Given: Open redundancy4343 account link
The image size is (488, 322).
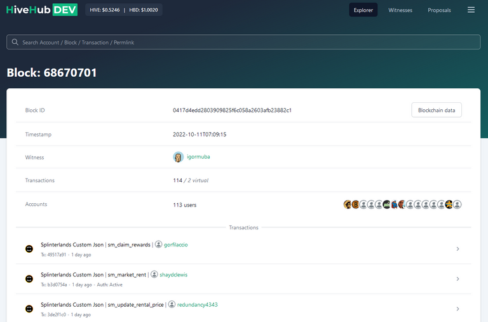Looking at the screenshot, I should click(x=198, y=305).
